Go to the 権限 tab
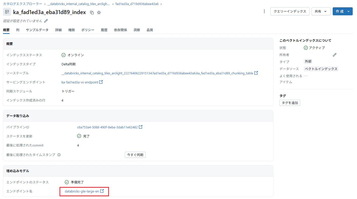 [72, 30]
